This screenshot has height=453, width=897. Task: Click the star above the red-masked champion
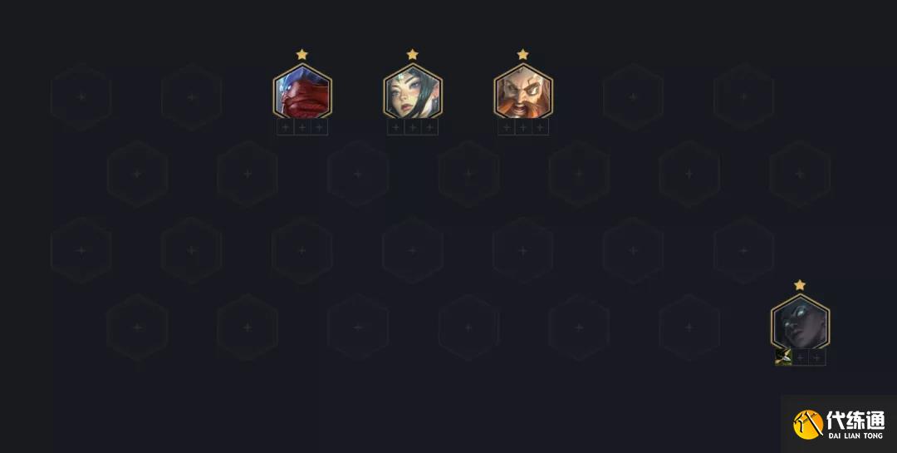point(302,54)
